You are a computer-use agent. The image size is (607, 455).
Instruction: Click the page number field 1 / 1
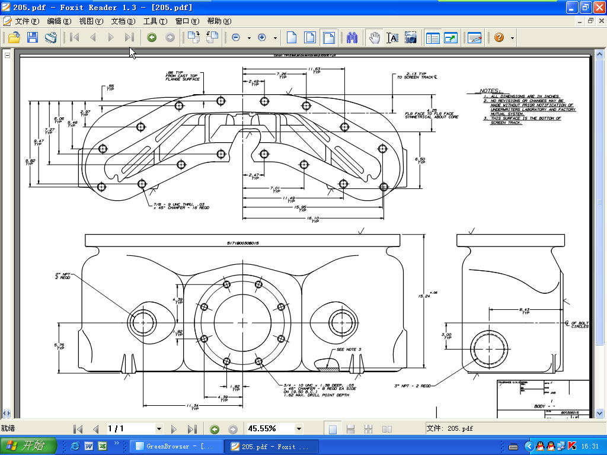click(130, 429)
